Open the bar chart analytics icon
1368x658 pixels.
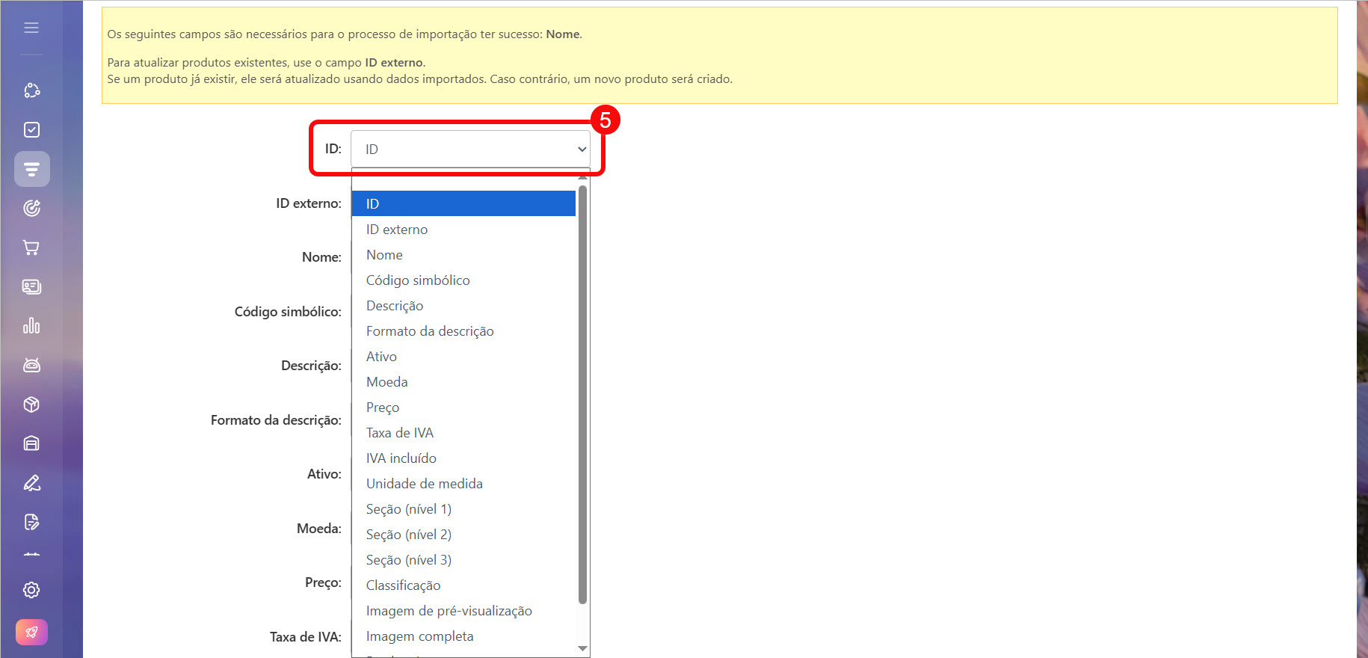[x=31, y=326]
